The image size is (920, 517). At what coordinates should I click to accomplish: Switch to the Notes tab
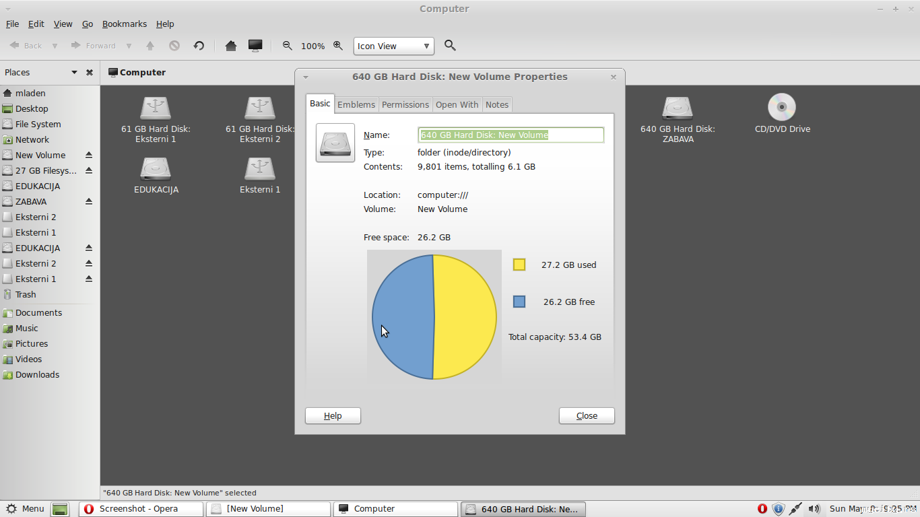[497, 104]
